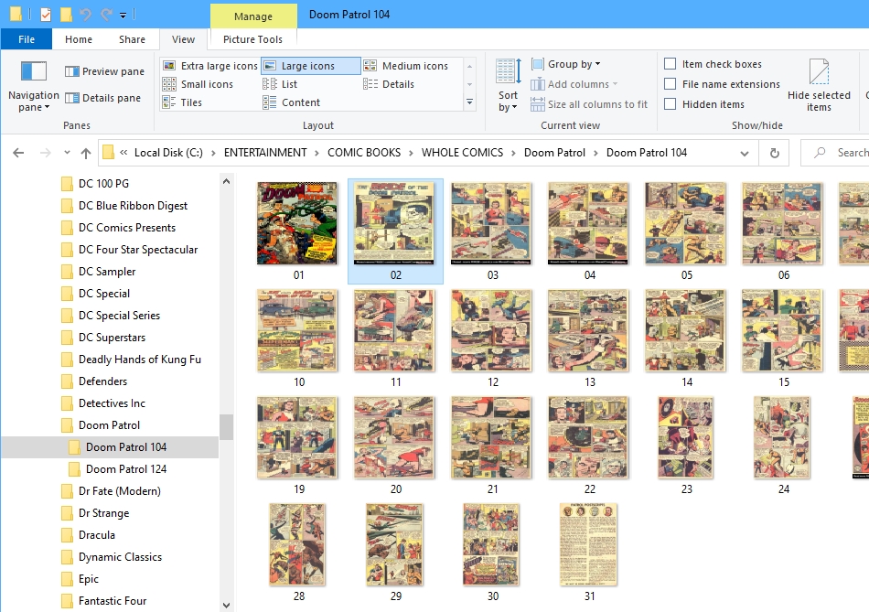Click the Properties quick access icon
Viewport: 869px width, 612px height.
tap(46, 15)
